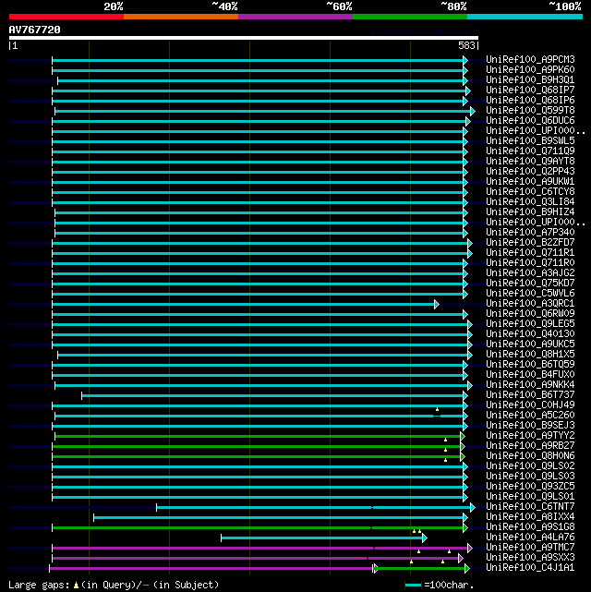Click the UniRef100_Q68IP7 entry

tap(530, 91)
